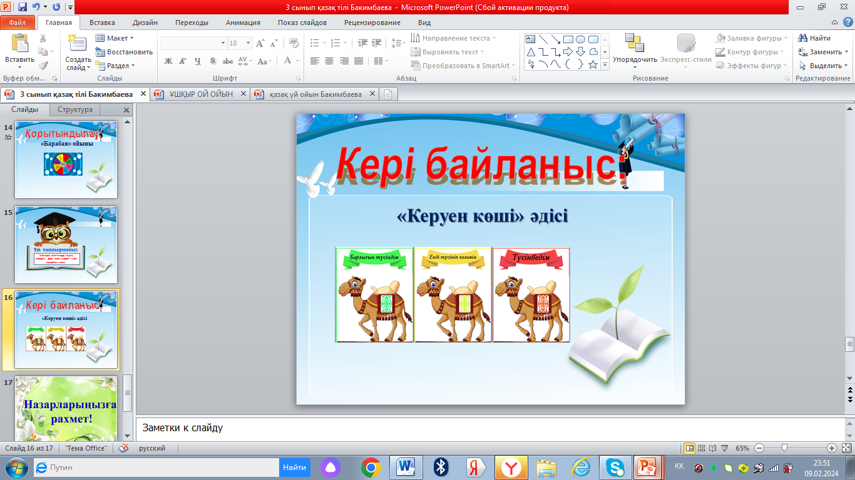The image size is (855, 480).
Task: Start slideshow view from status bar
Action: click(724, 448)
